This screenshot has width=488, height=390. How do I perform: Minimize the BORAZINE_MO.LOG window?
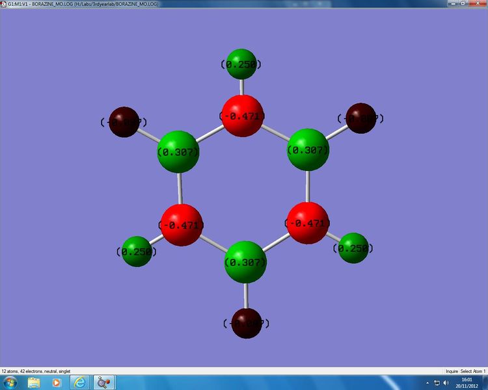(x=453, y=3)
